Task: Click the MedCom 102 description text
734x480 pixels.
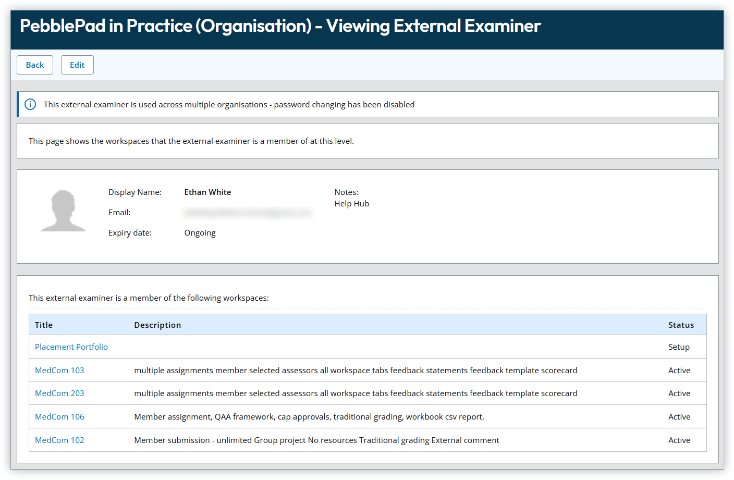Action: [x=316, y=440]
